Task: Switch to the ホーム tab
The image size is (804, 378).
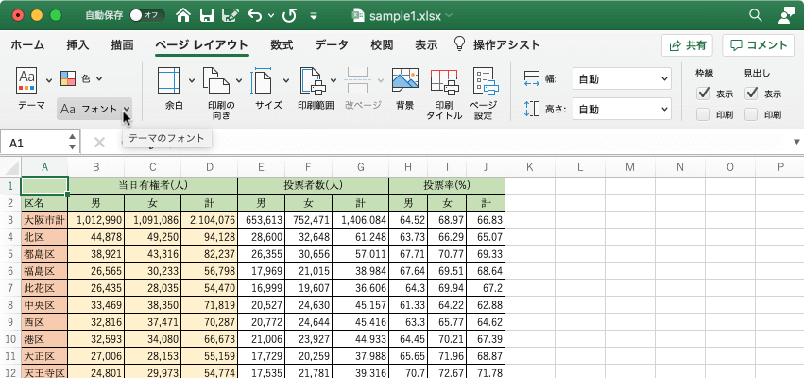Action: [x=27, y=45]
